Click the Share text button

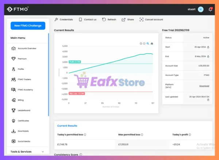[x=130, y=20]
